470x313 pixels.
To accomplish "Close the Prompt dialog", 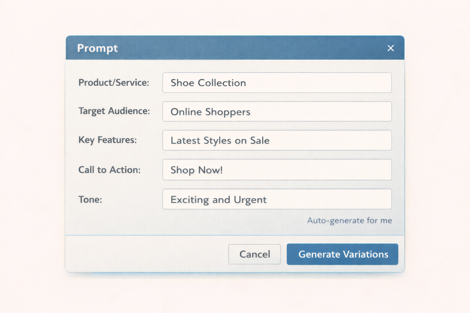I will pyautogui.click(x=391, y=48).
